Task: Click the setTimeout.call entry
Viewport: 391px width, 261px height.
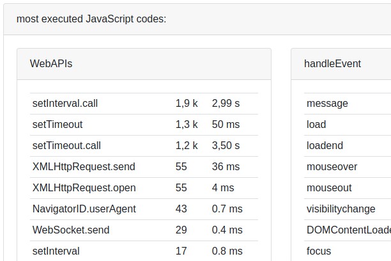Action: pyautogui.click(x=66, y=145)
